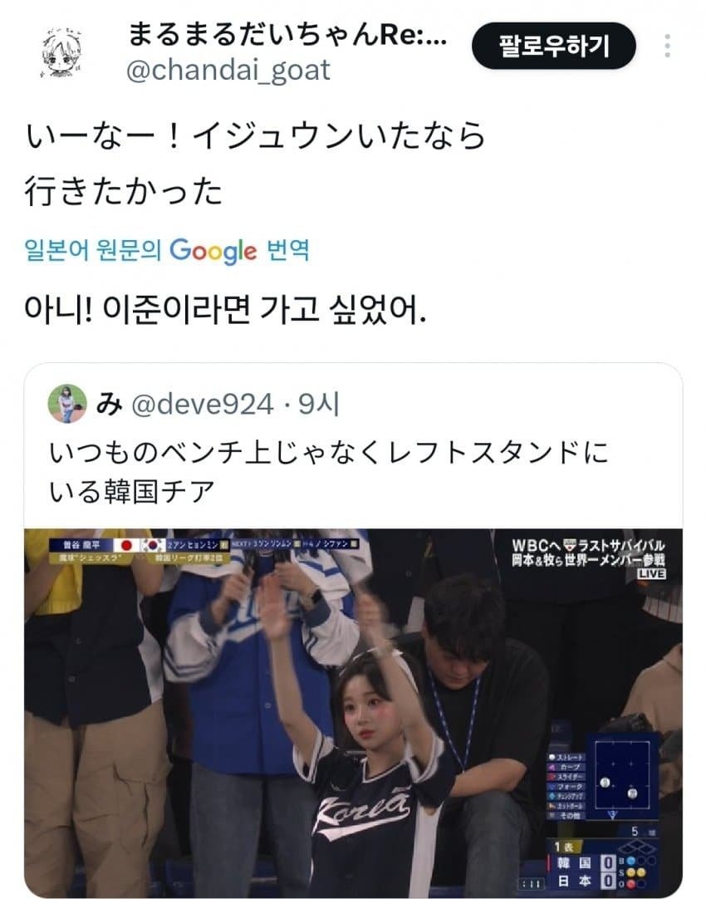Image resolution: width=706 pixels, height=899 pixels.
Task: Click the South Korea flag in the scorebar
Action: pos(153,545)
